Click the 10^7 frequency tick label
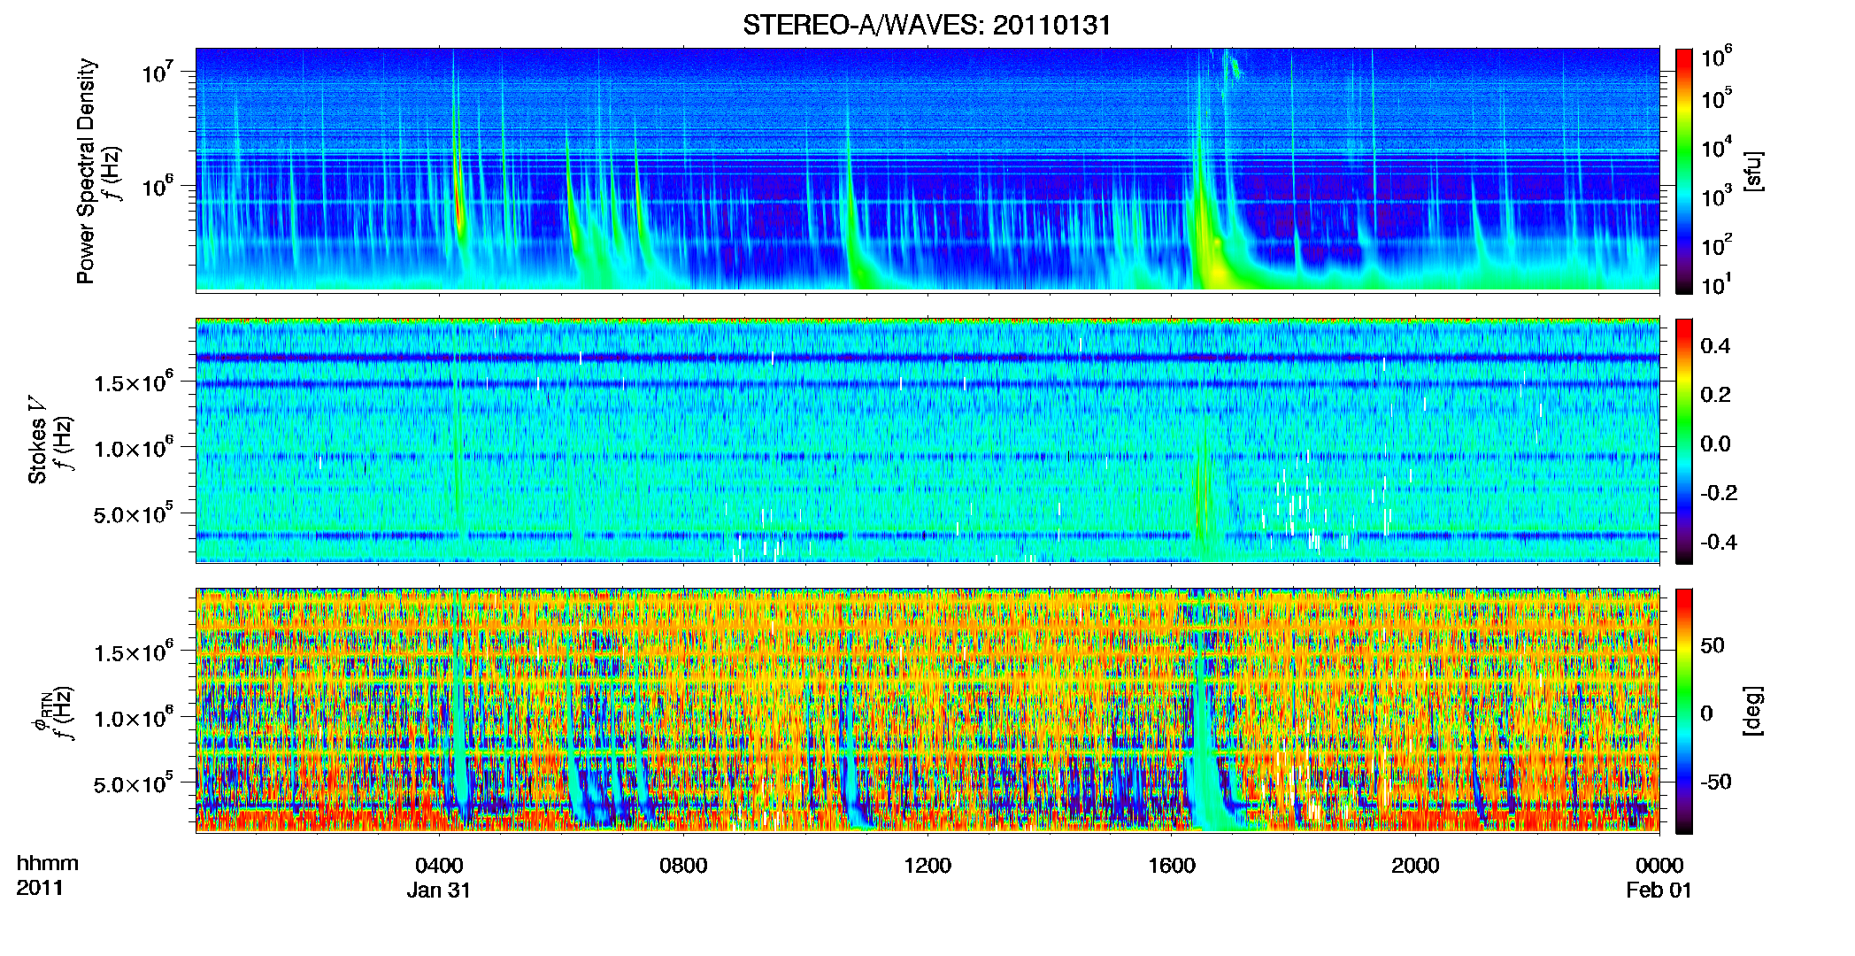1855x956 pixels. [158, 71]
